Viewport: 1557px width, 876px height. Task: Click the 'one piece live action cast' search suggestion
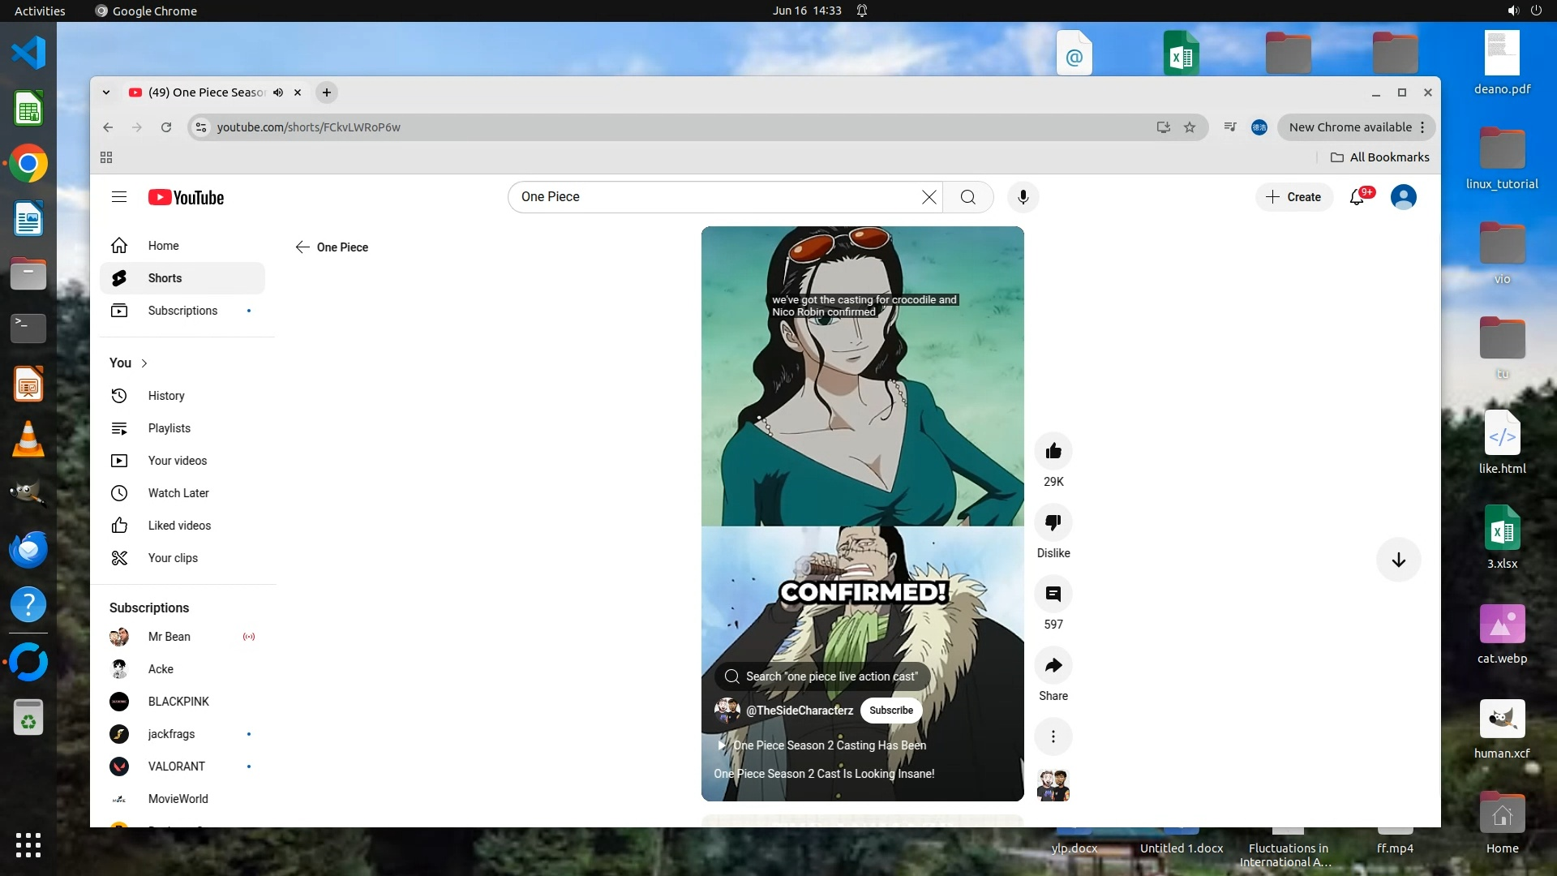822,676
